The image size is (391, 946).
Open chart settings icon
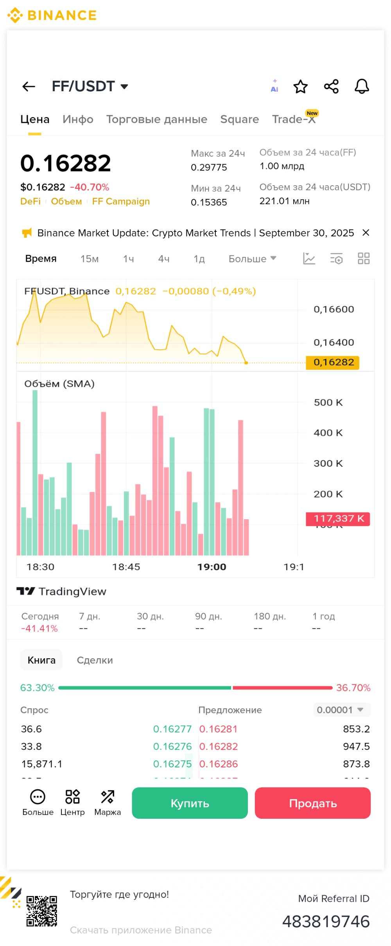click(336, 258)
